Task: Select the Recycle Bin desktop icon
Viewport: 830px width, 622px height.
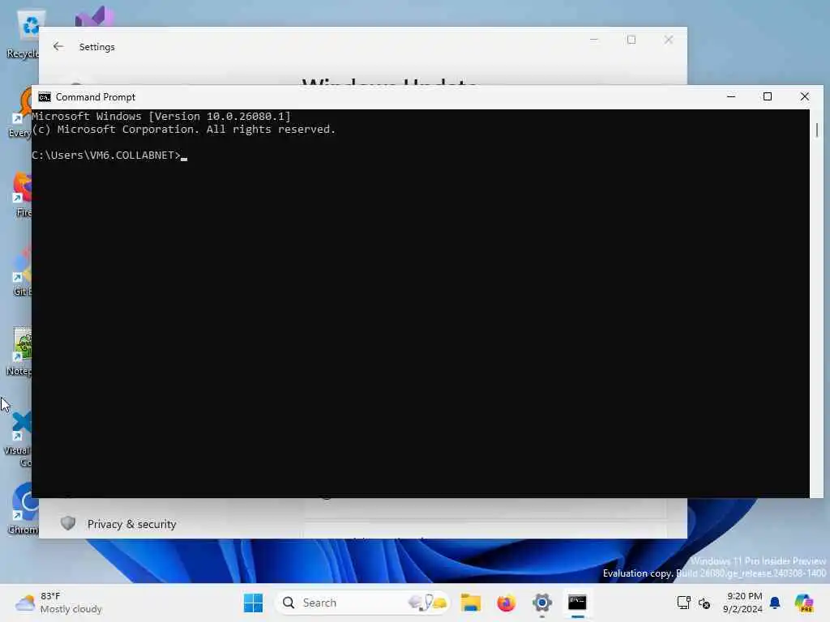Action: (x=24, y=34)
